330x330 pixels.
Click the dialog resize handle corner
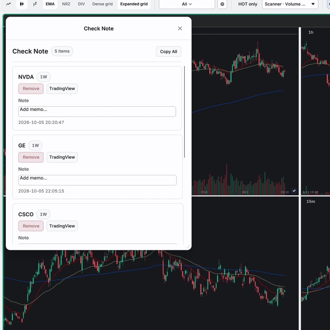pos(188,247)
